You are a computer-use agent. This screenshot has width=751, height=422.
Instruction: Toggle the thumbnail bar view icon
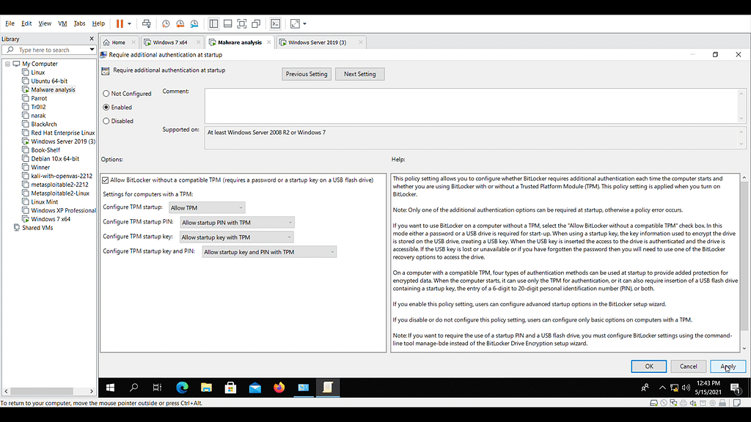coord(228,23)
